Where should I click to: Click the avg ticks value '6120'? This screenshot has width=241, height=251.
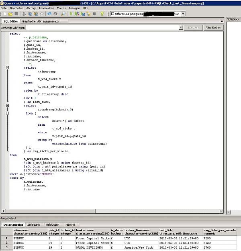(220, 243)
